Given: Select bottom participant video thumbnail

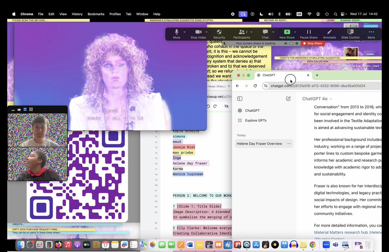Looking at the screenshot, I should (x=38, y=164).
